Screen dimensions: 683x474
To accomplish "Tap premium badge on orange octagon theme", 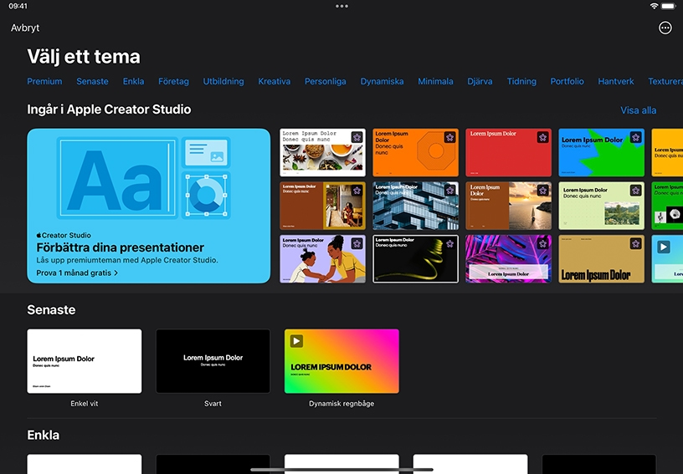I will pos(449,137).
